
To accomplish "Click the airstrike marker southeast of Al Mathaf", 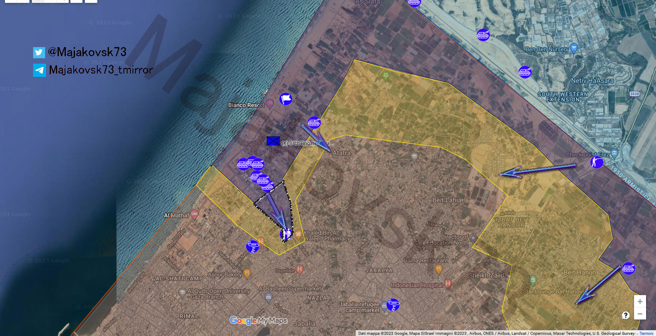I will point(252,246).
